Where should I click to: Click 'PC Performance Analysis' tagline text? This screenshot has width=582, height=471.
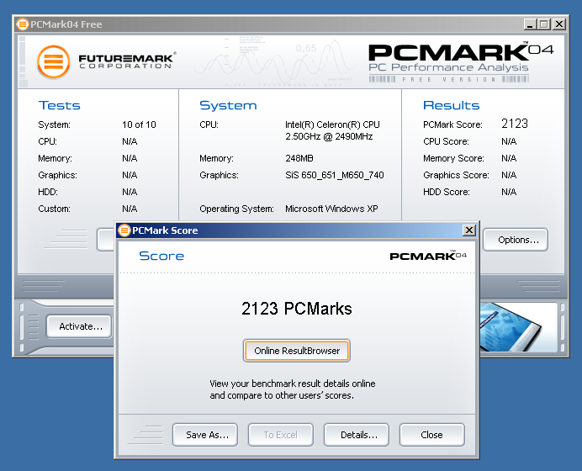[x=448, y=67]
